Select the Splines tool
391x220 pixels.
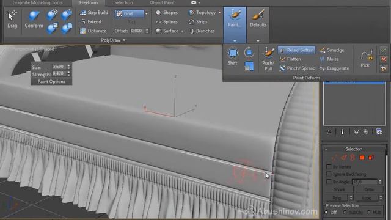(x=167, y=22)
